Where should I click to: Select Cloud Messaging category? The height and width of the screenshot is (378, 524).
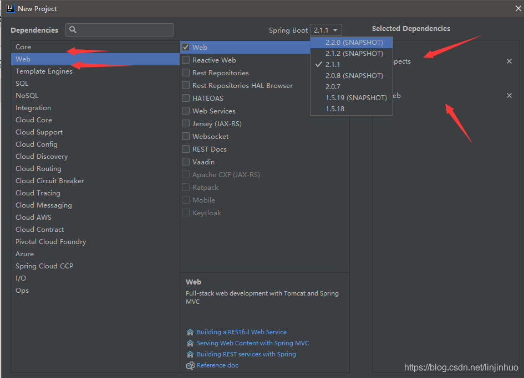[x=95, y=205]
